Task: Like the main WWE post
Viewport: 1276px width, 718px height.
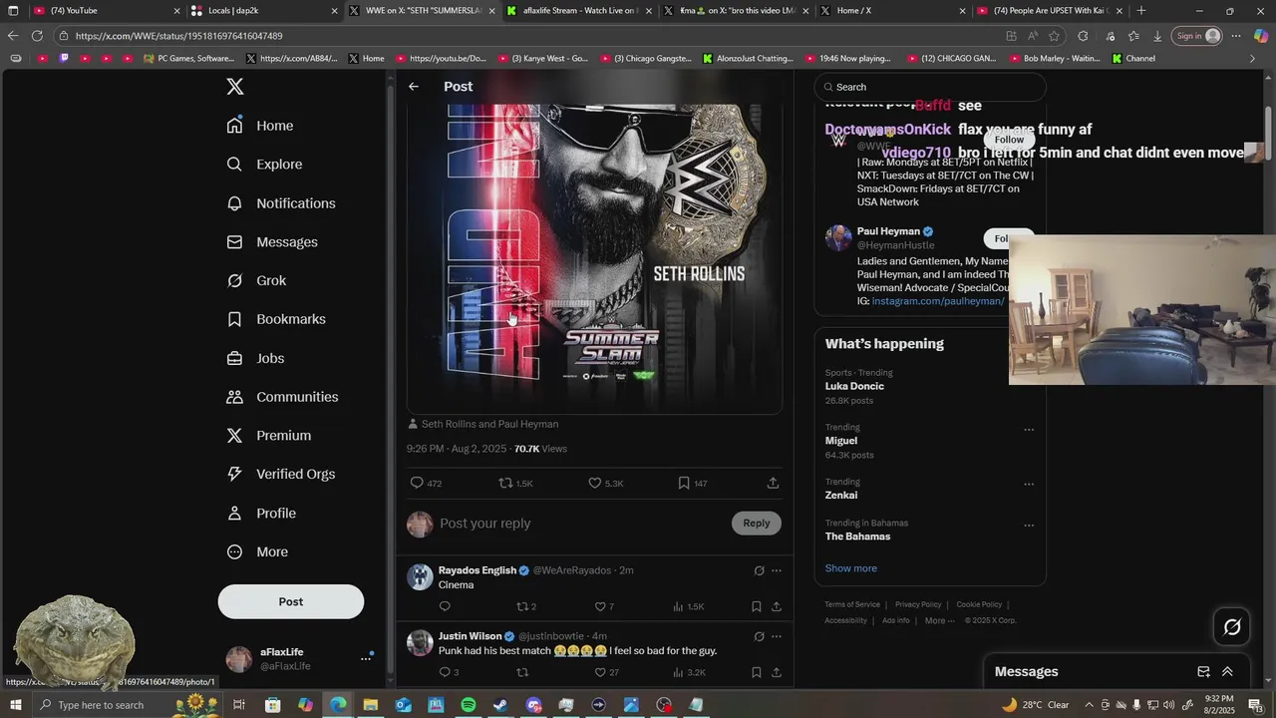Action: coord(595,483)
